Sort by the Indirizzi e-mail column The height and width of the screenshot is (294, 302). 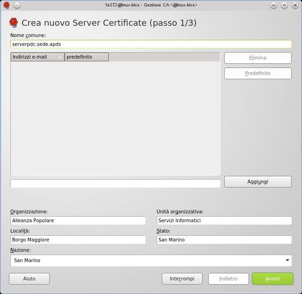click(37, 57)
